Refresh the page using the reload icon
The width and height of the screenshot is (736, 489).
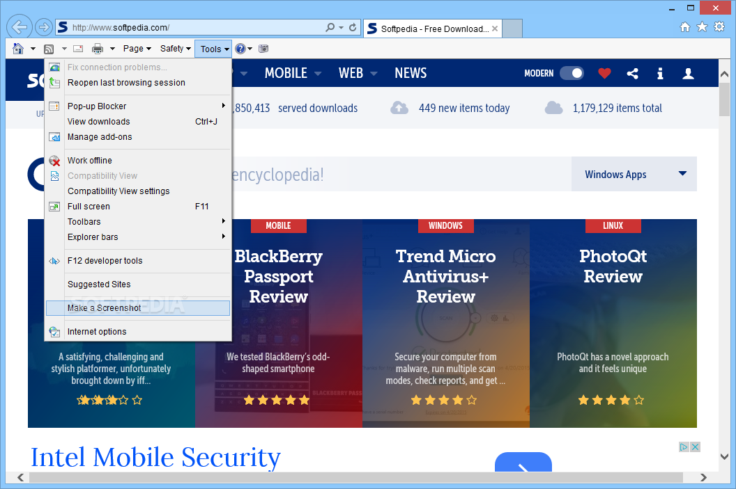pos(353,28)
